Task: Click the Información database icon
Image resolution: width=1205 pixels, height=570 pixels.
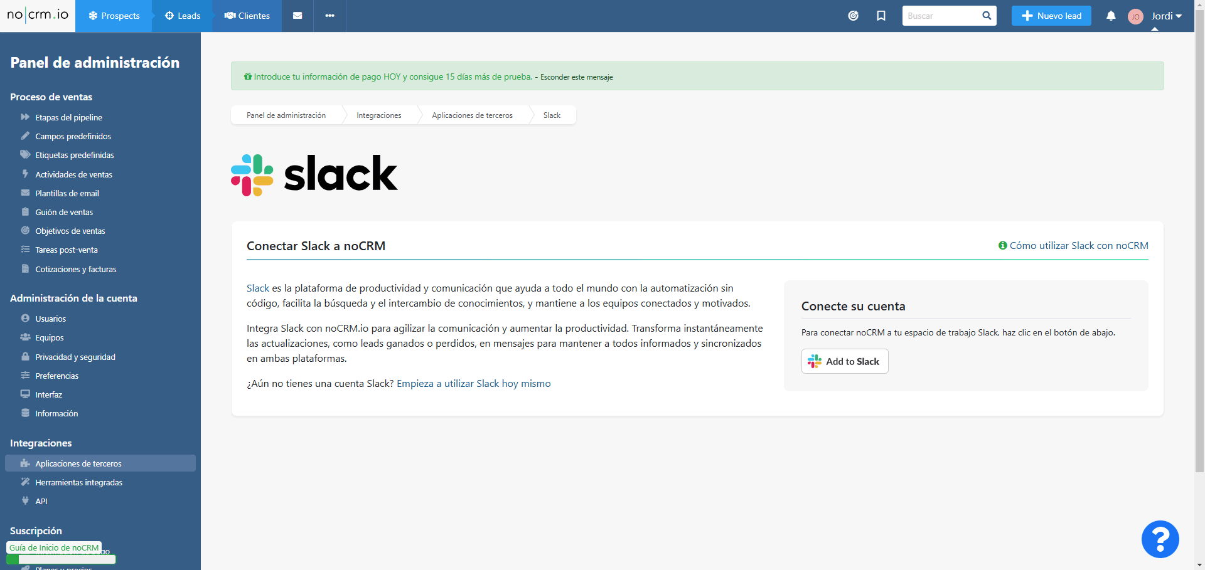Action: (25, 413)
